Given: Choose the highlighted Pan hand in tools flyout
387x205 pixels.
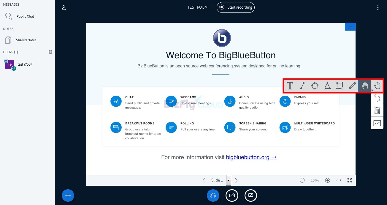Looking at the screenshot, I should [x=365, y=86].
